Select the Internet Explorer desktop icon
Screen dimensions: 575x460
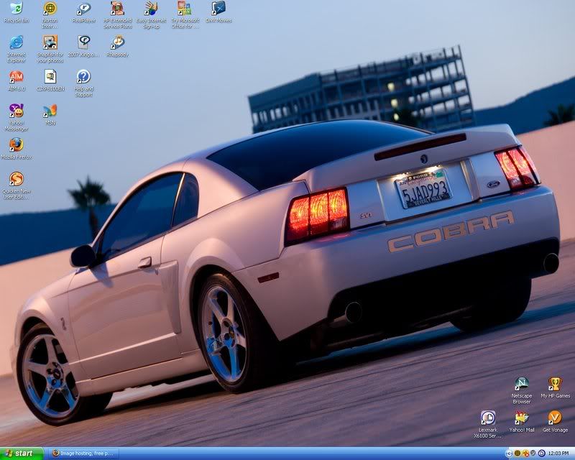[16, 43]
